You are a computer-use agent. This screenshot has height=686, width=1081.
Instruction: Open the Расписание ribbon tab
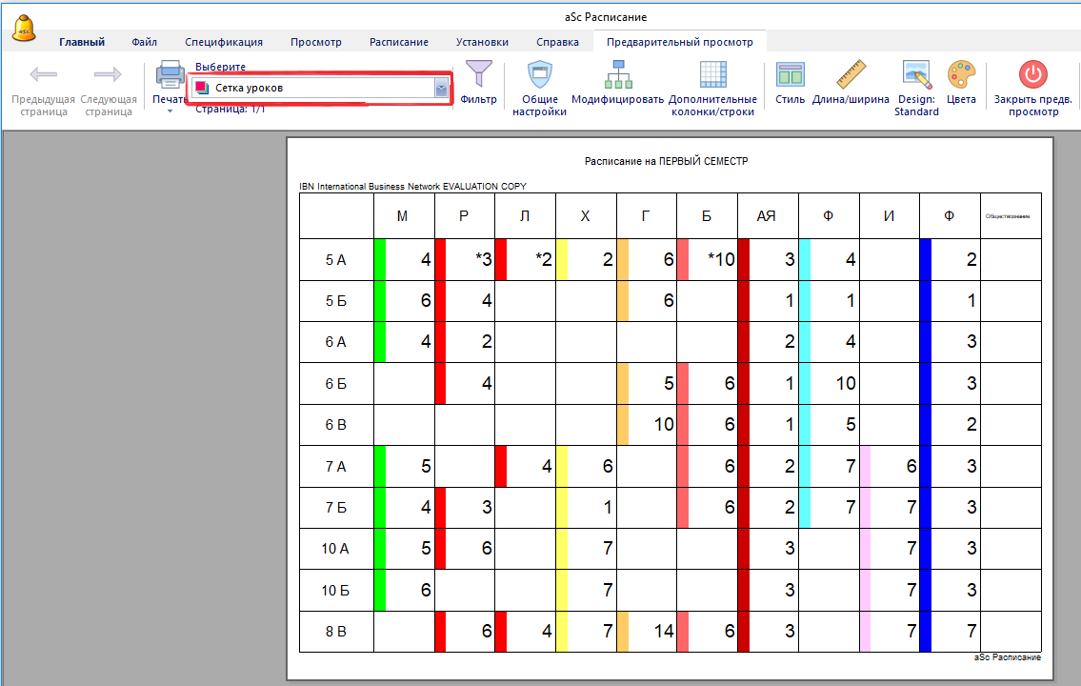point(399,42)
